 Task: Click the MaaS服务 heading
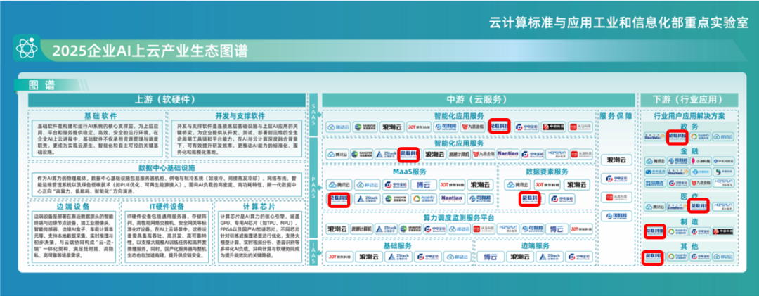410,172
